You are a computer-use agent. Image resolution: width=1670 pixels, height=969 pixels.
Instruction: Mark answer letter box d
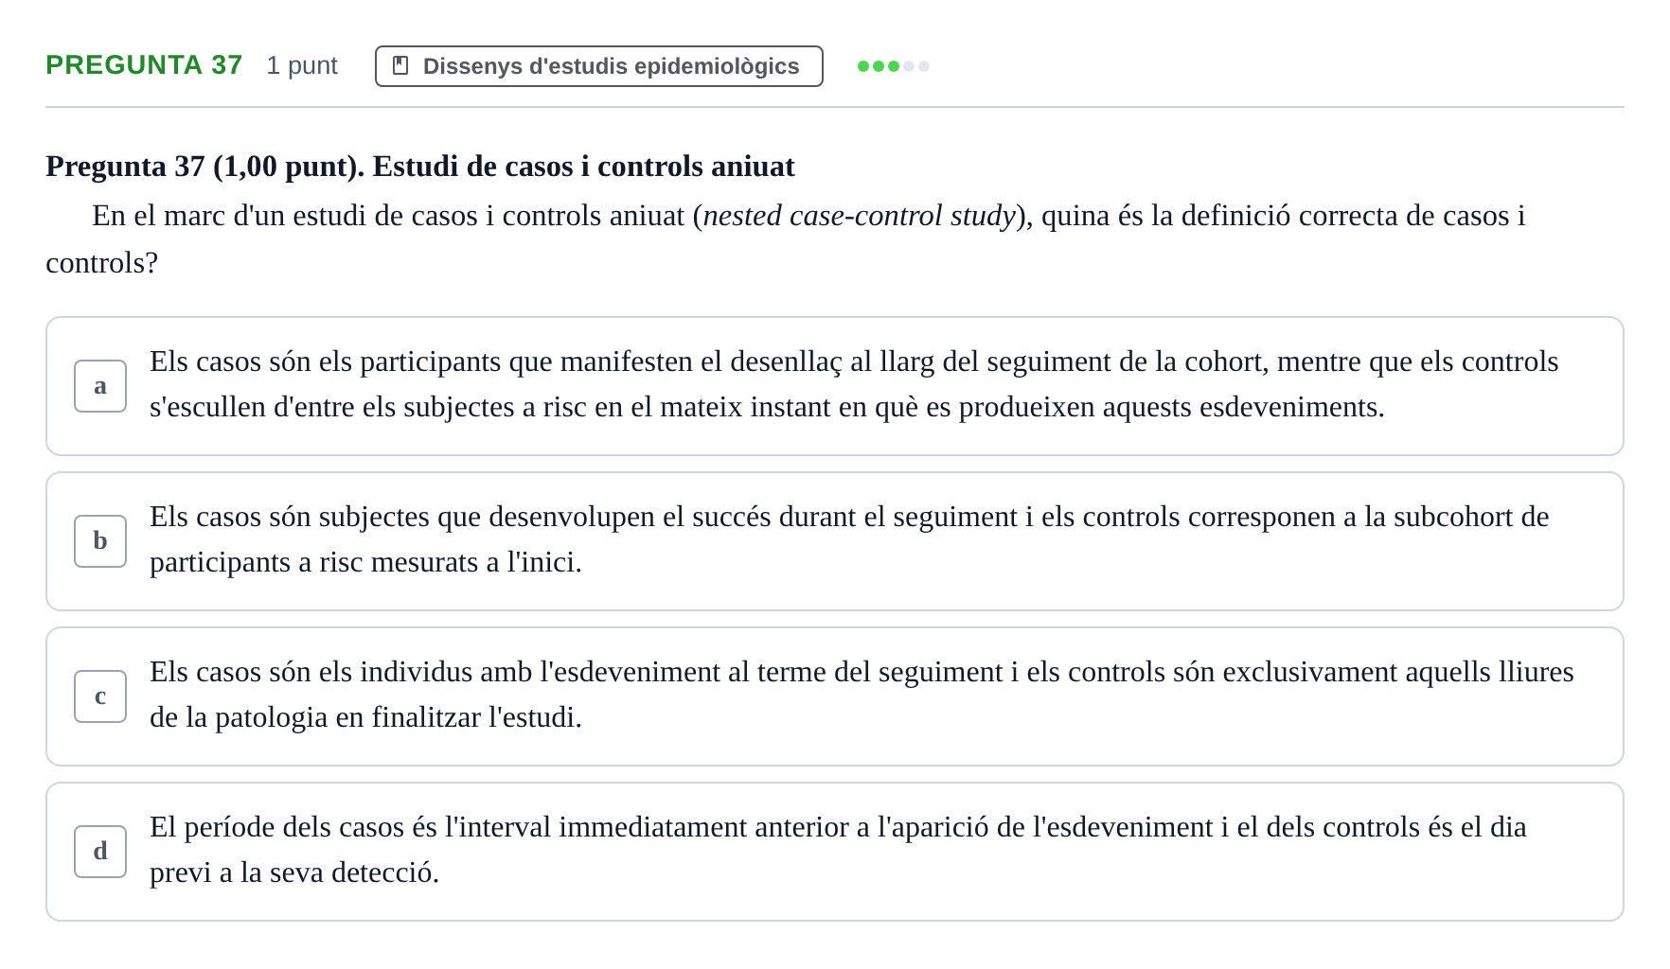pyautogui.click(x=100, y=852)
